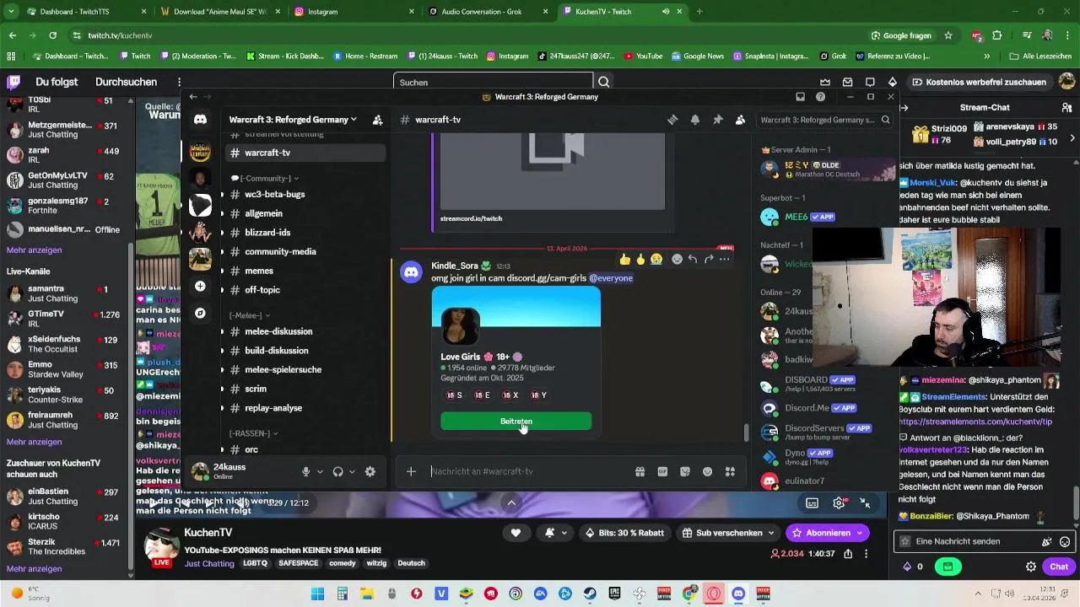Screen dimensions: 1080x607
Task: Open headphone output options chevron
Action: click(x=352, y=471)
